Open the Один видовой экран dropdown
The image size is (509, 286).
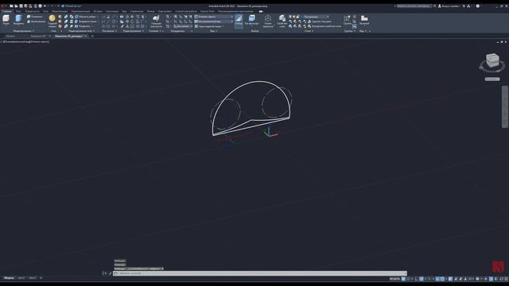(209, 26)
